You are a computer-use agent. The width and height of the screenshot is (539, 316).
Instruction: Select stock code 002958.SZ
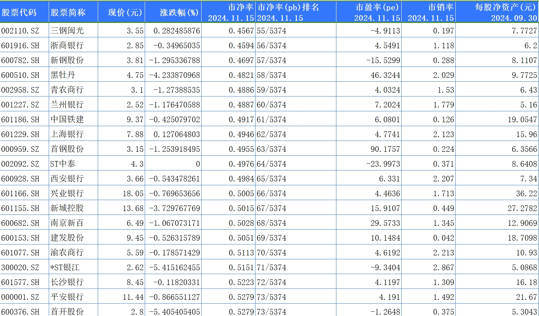[x=20, y=90]
